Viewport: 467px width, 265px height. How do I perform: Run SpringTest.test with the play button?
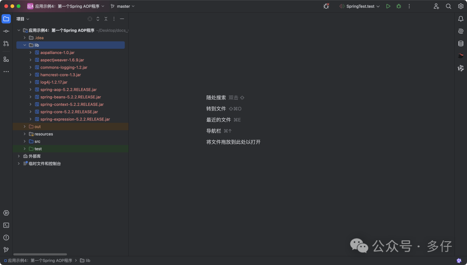[x=388, y=6]
